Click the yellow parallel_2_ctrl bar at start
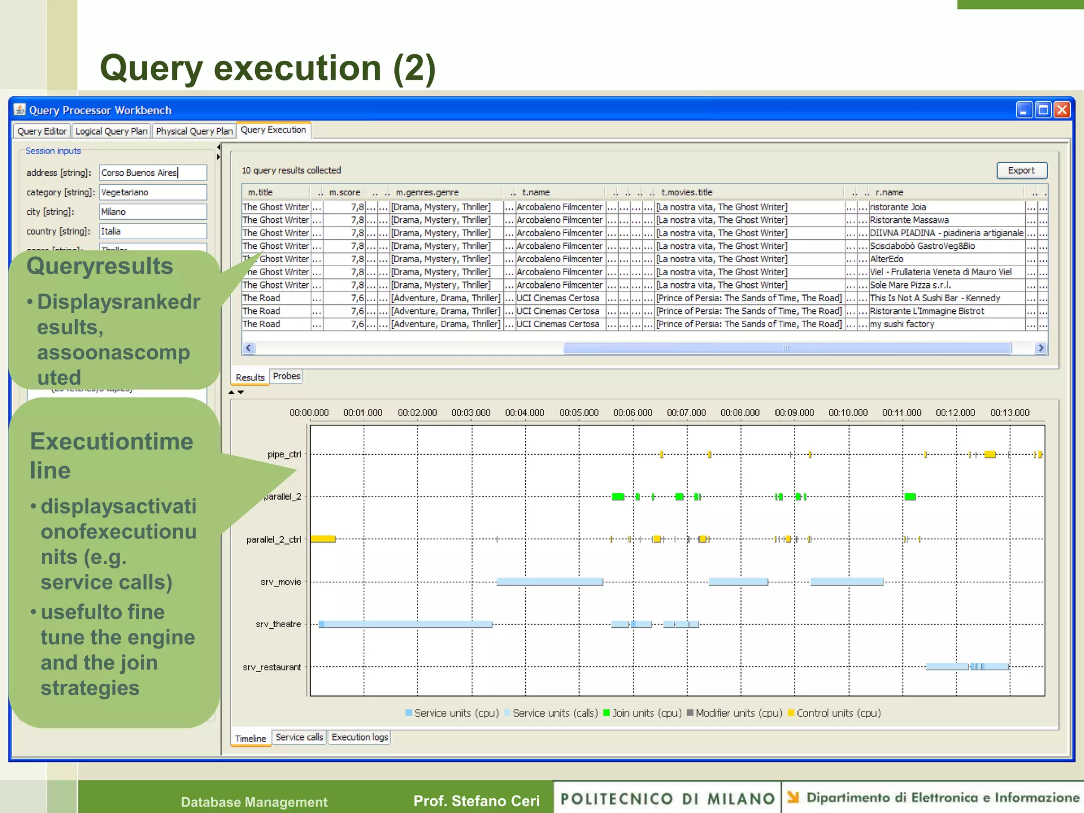This screenshot has height=813, width=1084. (323, 539)
